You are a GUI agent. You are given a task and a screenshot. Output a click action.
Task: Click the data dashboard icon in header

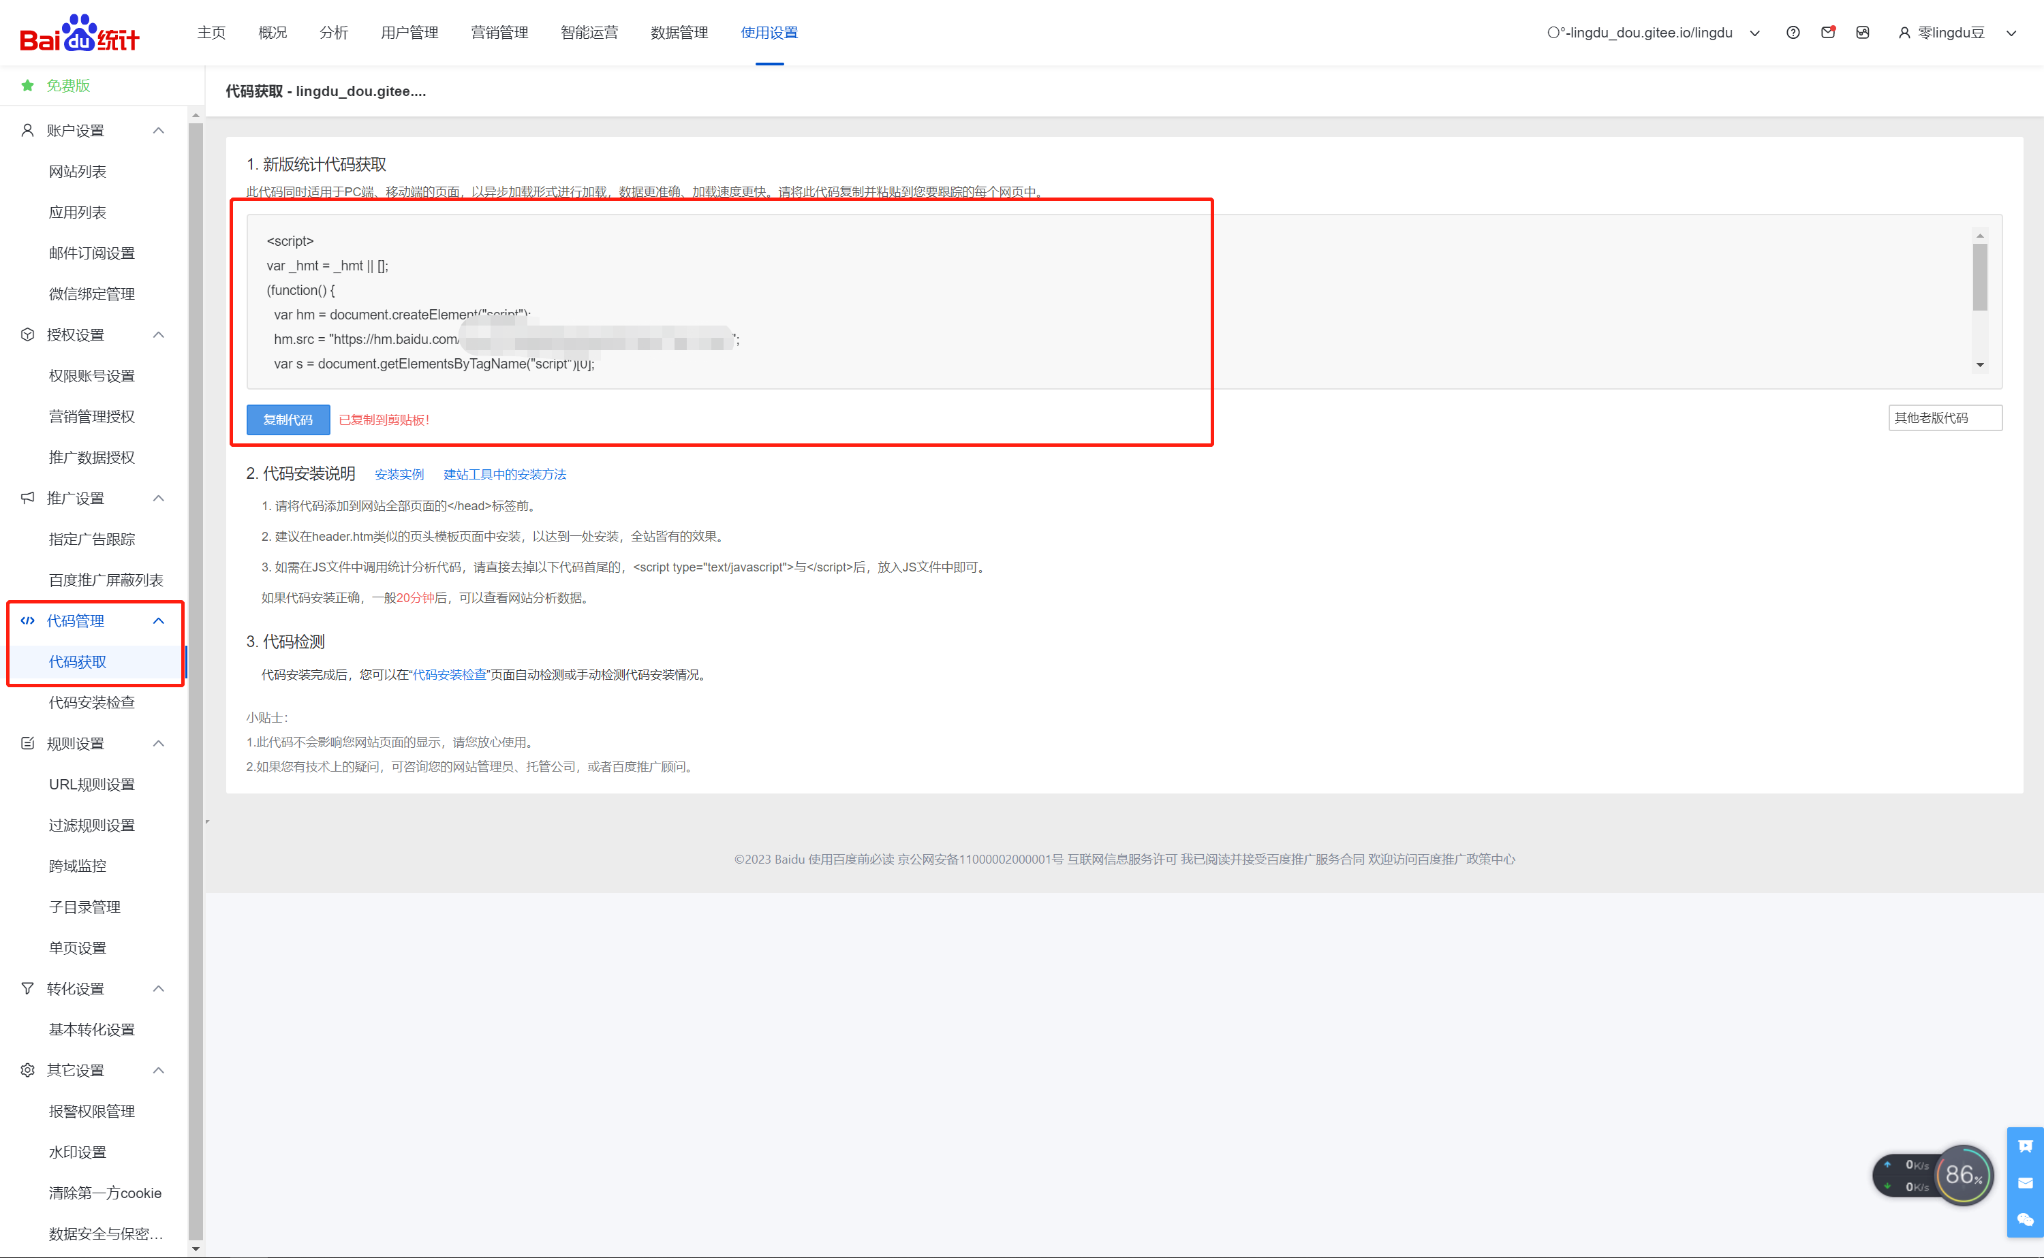1863,33
